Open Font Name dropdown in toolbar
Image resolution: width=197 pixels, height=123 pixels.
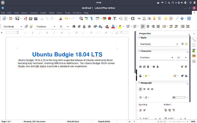click(54, 27)
